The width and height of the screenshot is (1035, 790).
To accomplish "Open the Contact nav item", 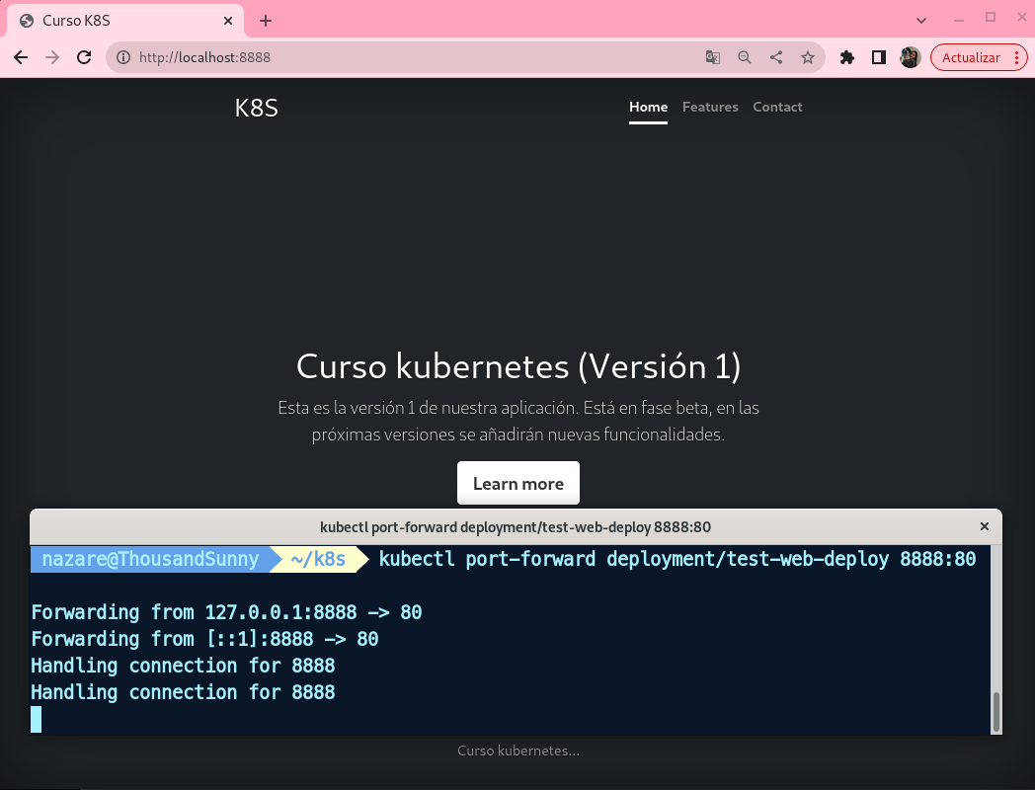I will 777,107.
